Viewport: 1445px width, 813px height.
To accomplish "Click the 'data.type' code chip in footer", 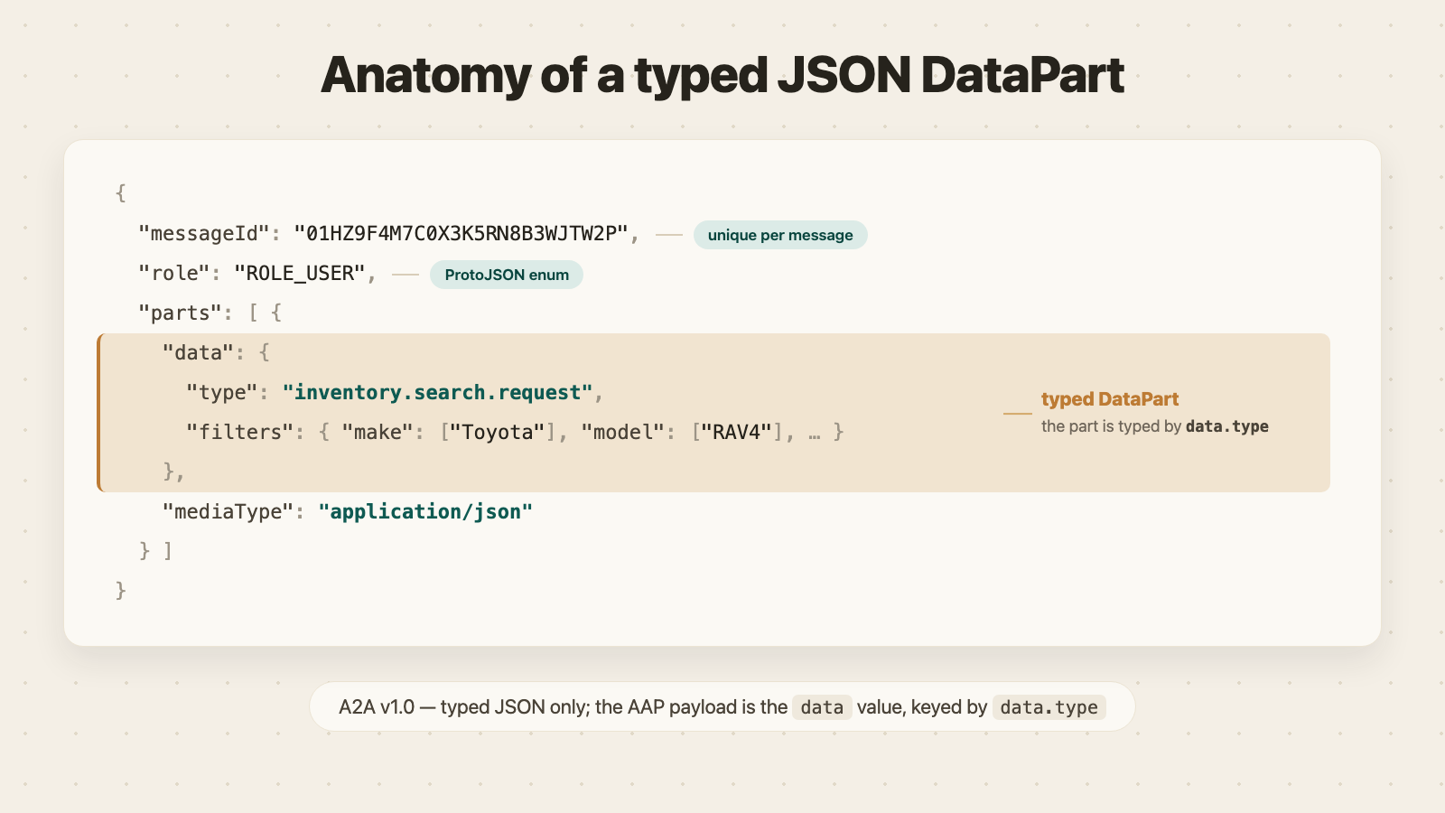I will [x=1049, y=707].
